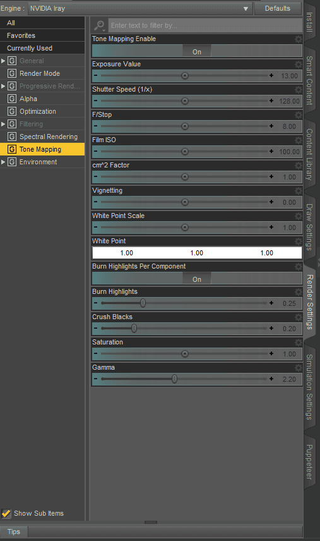Click the Burn Highlights slider handle
Screen dimensions: 320x541
(x=143, y=303)
